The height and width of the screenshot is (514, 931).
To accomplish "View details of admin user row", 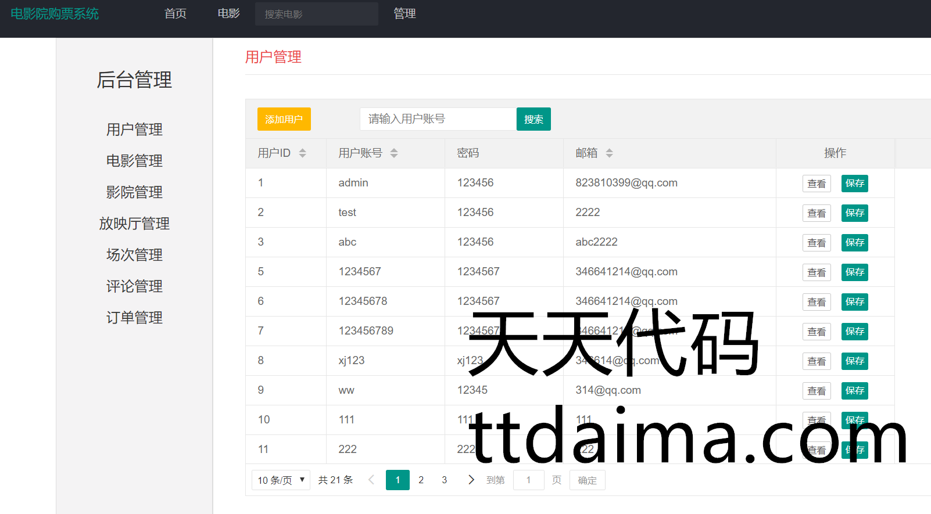I will point(816,184).
